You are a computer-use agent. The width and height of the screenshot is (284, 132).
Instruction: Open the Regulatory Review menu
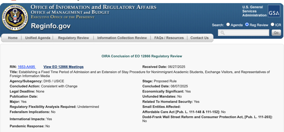74,38
